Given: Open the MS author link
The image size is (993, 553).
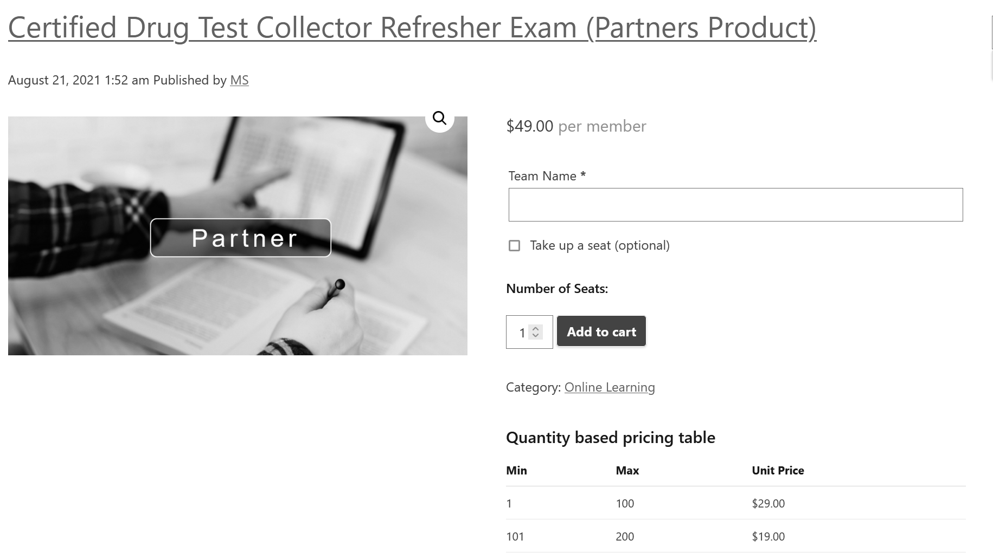Looking at the screenshot, I should coord(239,80).
